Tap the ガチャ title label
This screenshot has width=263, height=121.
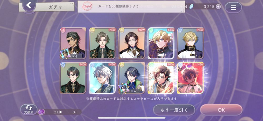55,7
